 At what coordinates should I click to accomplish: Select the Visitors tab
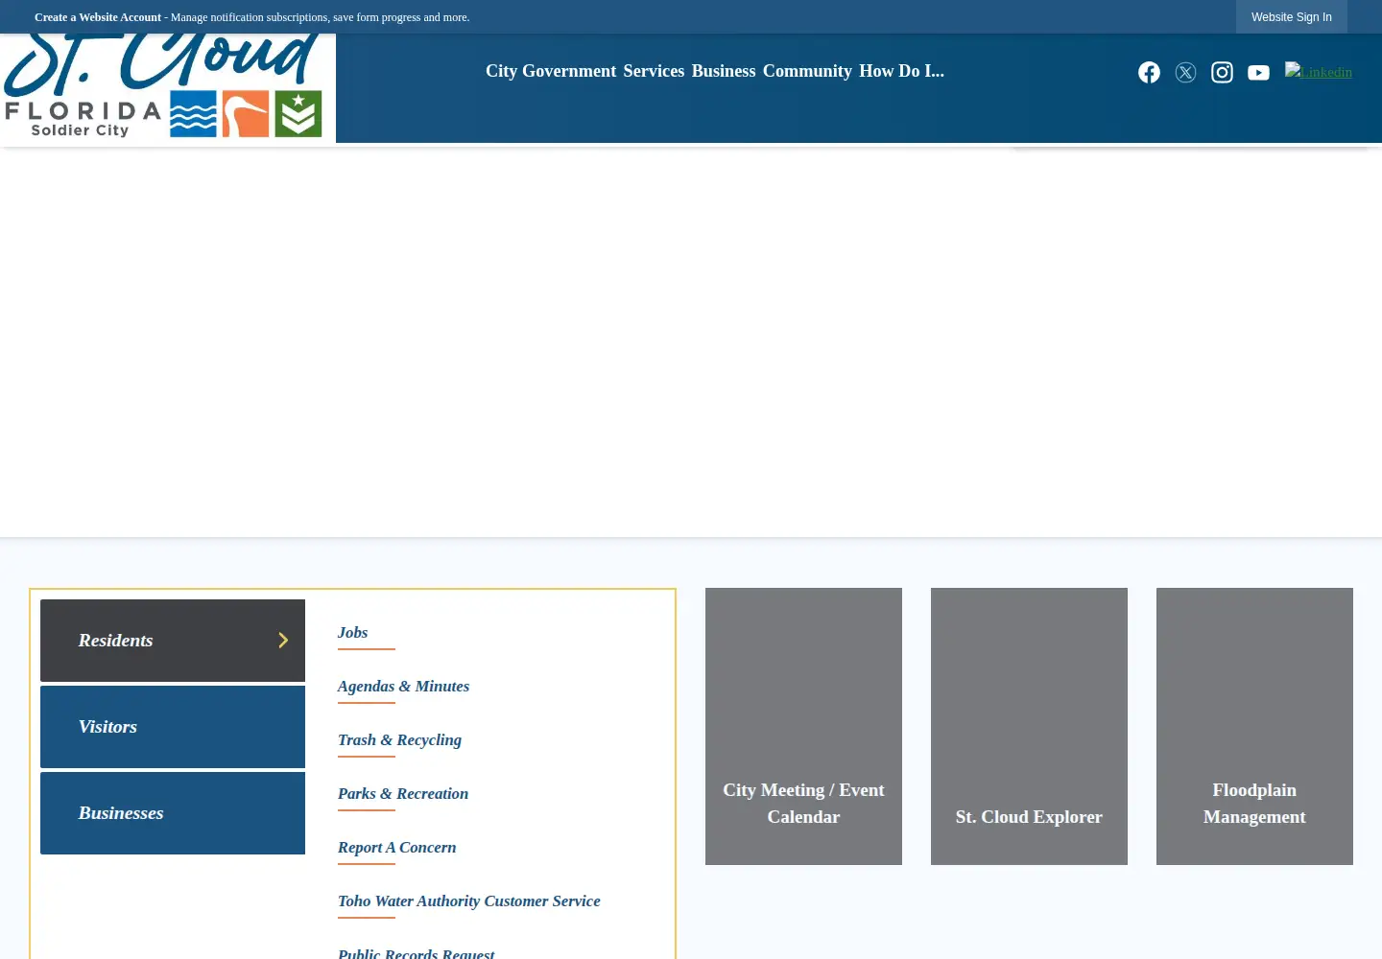click(173, 727)
